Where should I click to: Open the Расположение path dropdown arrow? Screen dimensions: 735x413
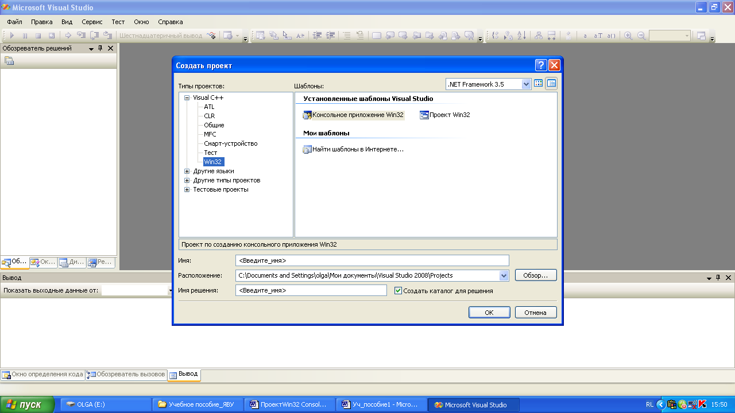(x=504, y=276)
